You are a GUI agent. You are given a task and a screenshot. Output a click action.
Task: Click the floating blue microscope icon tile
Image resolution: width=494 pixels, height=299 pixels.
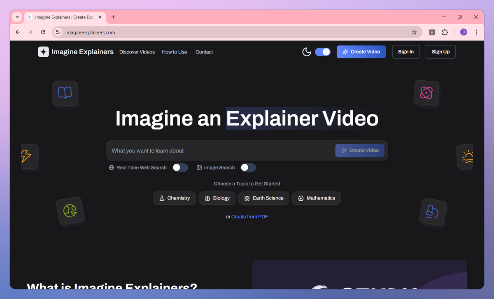(432, 212)
